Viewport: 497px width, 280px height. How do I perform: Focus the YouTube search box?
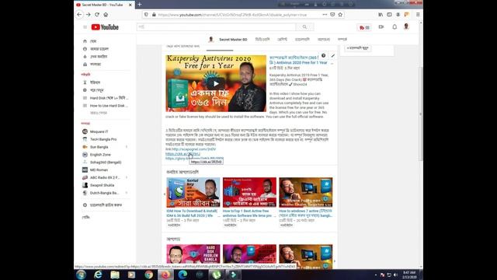click(x=216, y=27)
